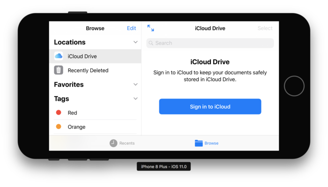Collapse the Locations section chevron
Viewport: 328px width, 187px height.
pyautogui.click(x=135, y=42)
